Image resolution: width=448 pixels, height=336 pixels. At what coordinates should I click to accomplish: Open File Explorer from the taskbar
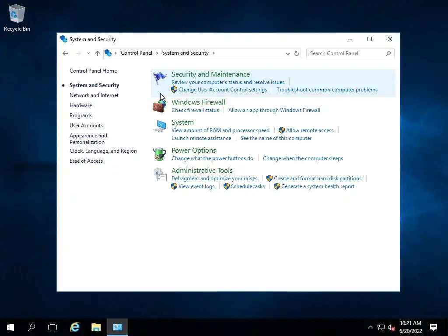pos(96,327)
